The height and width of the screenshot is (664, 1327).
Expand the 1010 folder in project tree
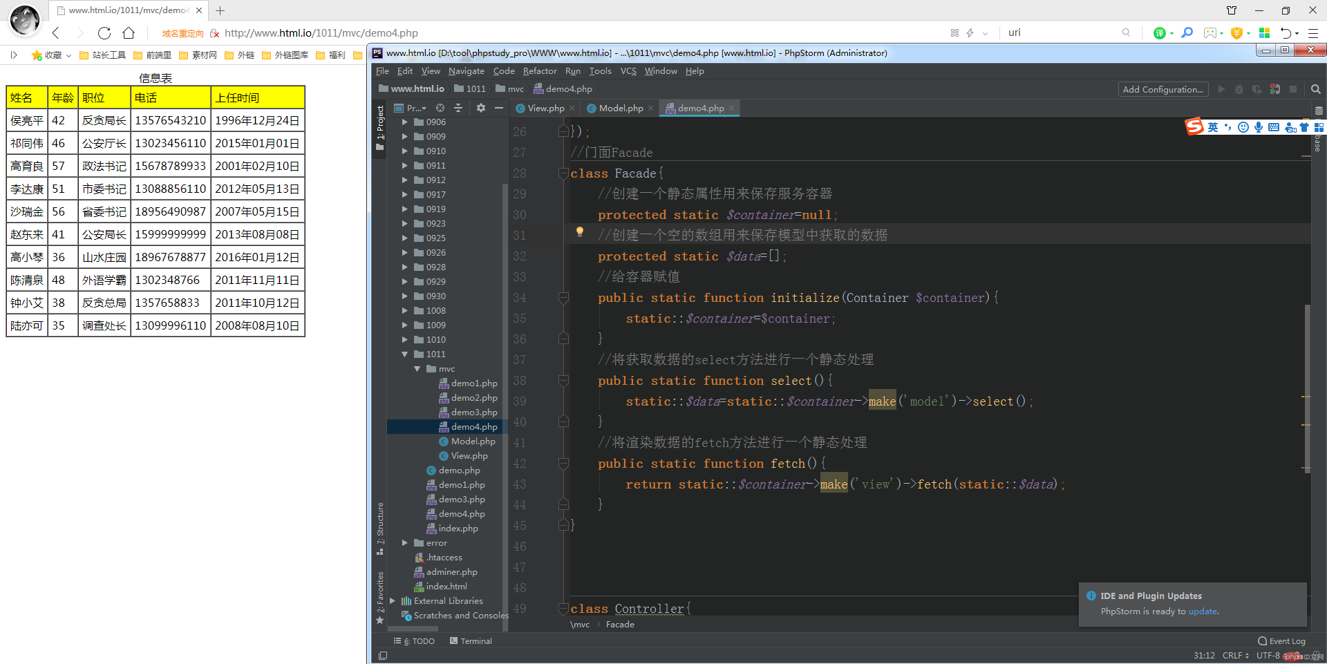coord(405,340)
